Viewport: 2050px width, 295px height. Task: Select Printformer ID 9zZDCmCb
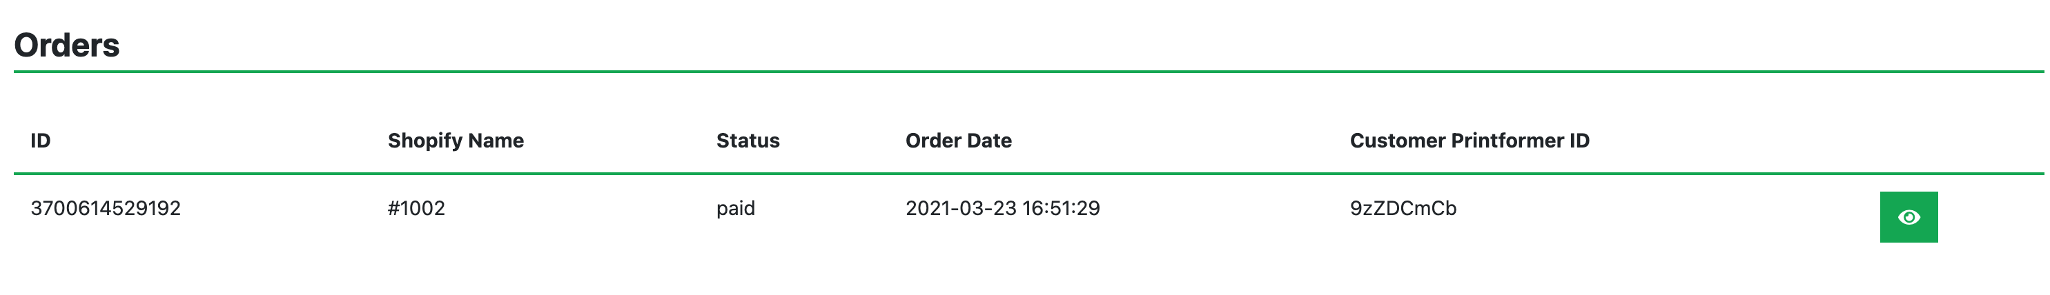click(x=1402, y=208)
